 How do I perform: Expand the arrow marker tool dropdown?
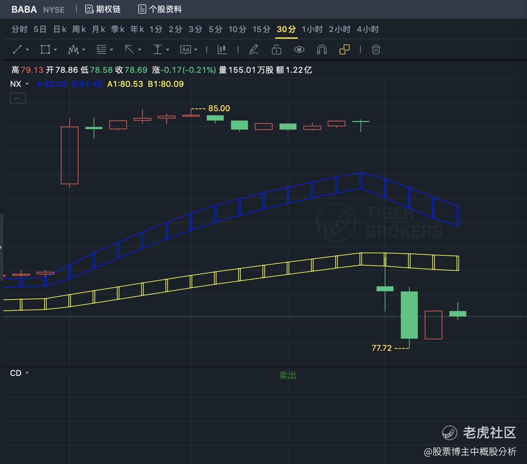(140, 50)
